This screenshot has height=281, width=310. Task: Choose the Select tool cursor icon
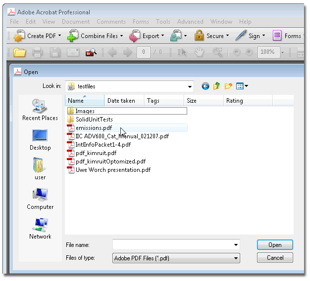pos(182,52)
